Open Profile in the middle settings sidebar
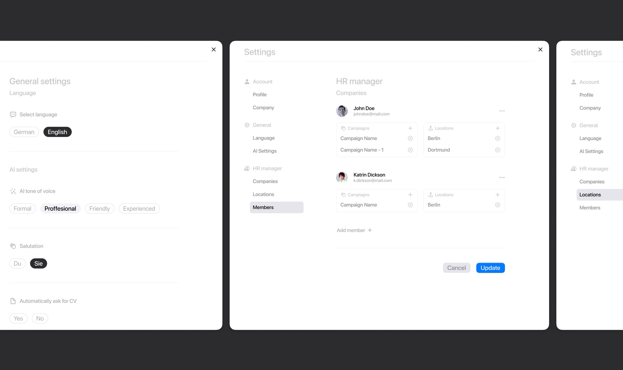Image resolution: width=623 pixels, height=370 pixels. coord(259,95)
